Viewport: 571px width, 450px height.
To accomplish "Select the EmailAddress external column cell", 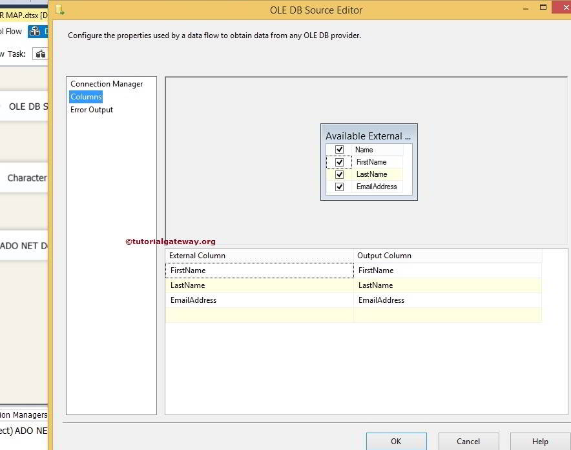I will (x=259, y=300).
